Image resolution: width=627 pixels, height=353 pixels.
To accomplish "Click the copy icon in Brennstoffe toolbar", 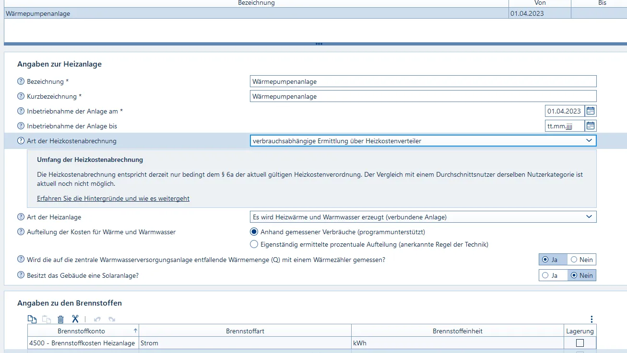I will point(32,319).
